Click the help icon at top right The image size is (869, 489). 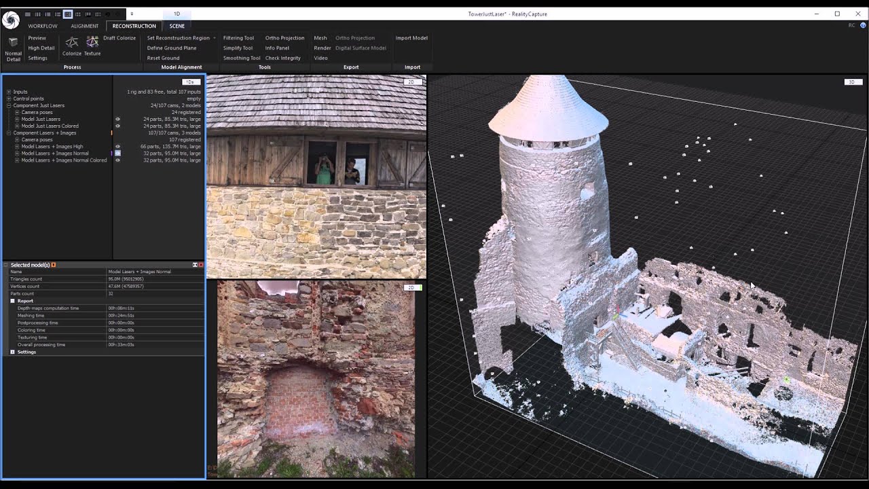pyautogui.click(x=863, y=25)
